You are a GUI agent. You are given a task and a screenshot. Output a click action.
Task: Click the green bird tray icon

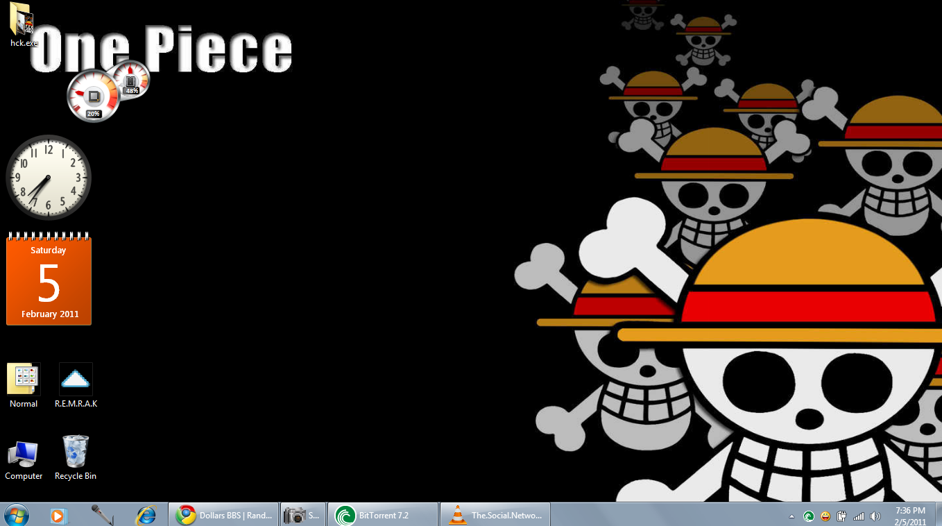[809, 516]
